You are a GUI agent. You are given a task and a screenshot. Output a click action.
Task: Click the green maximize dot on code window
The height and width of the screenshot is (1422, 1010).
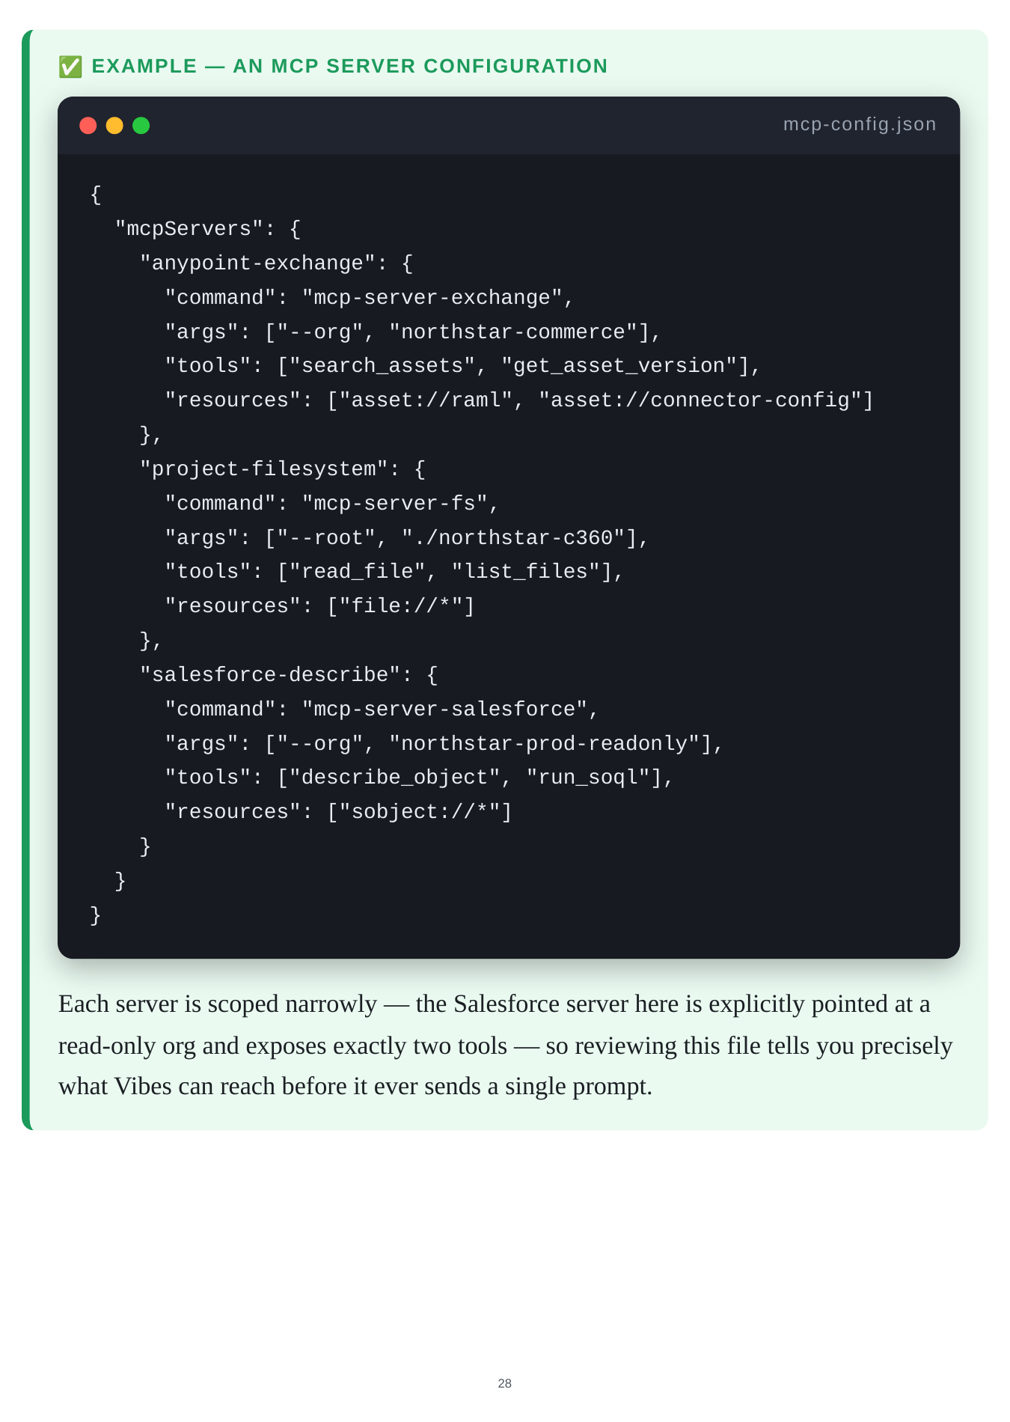(141, 126)
